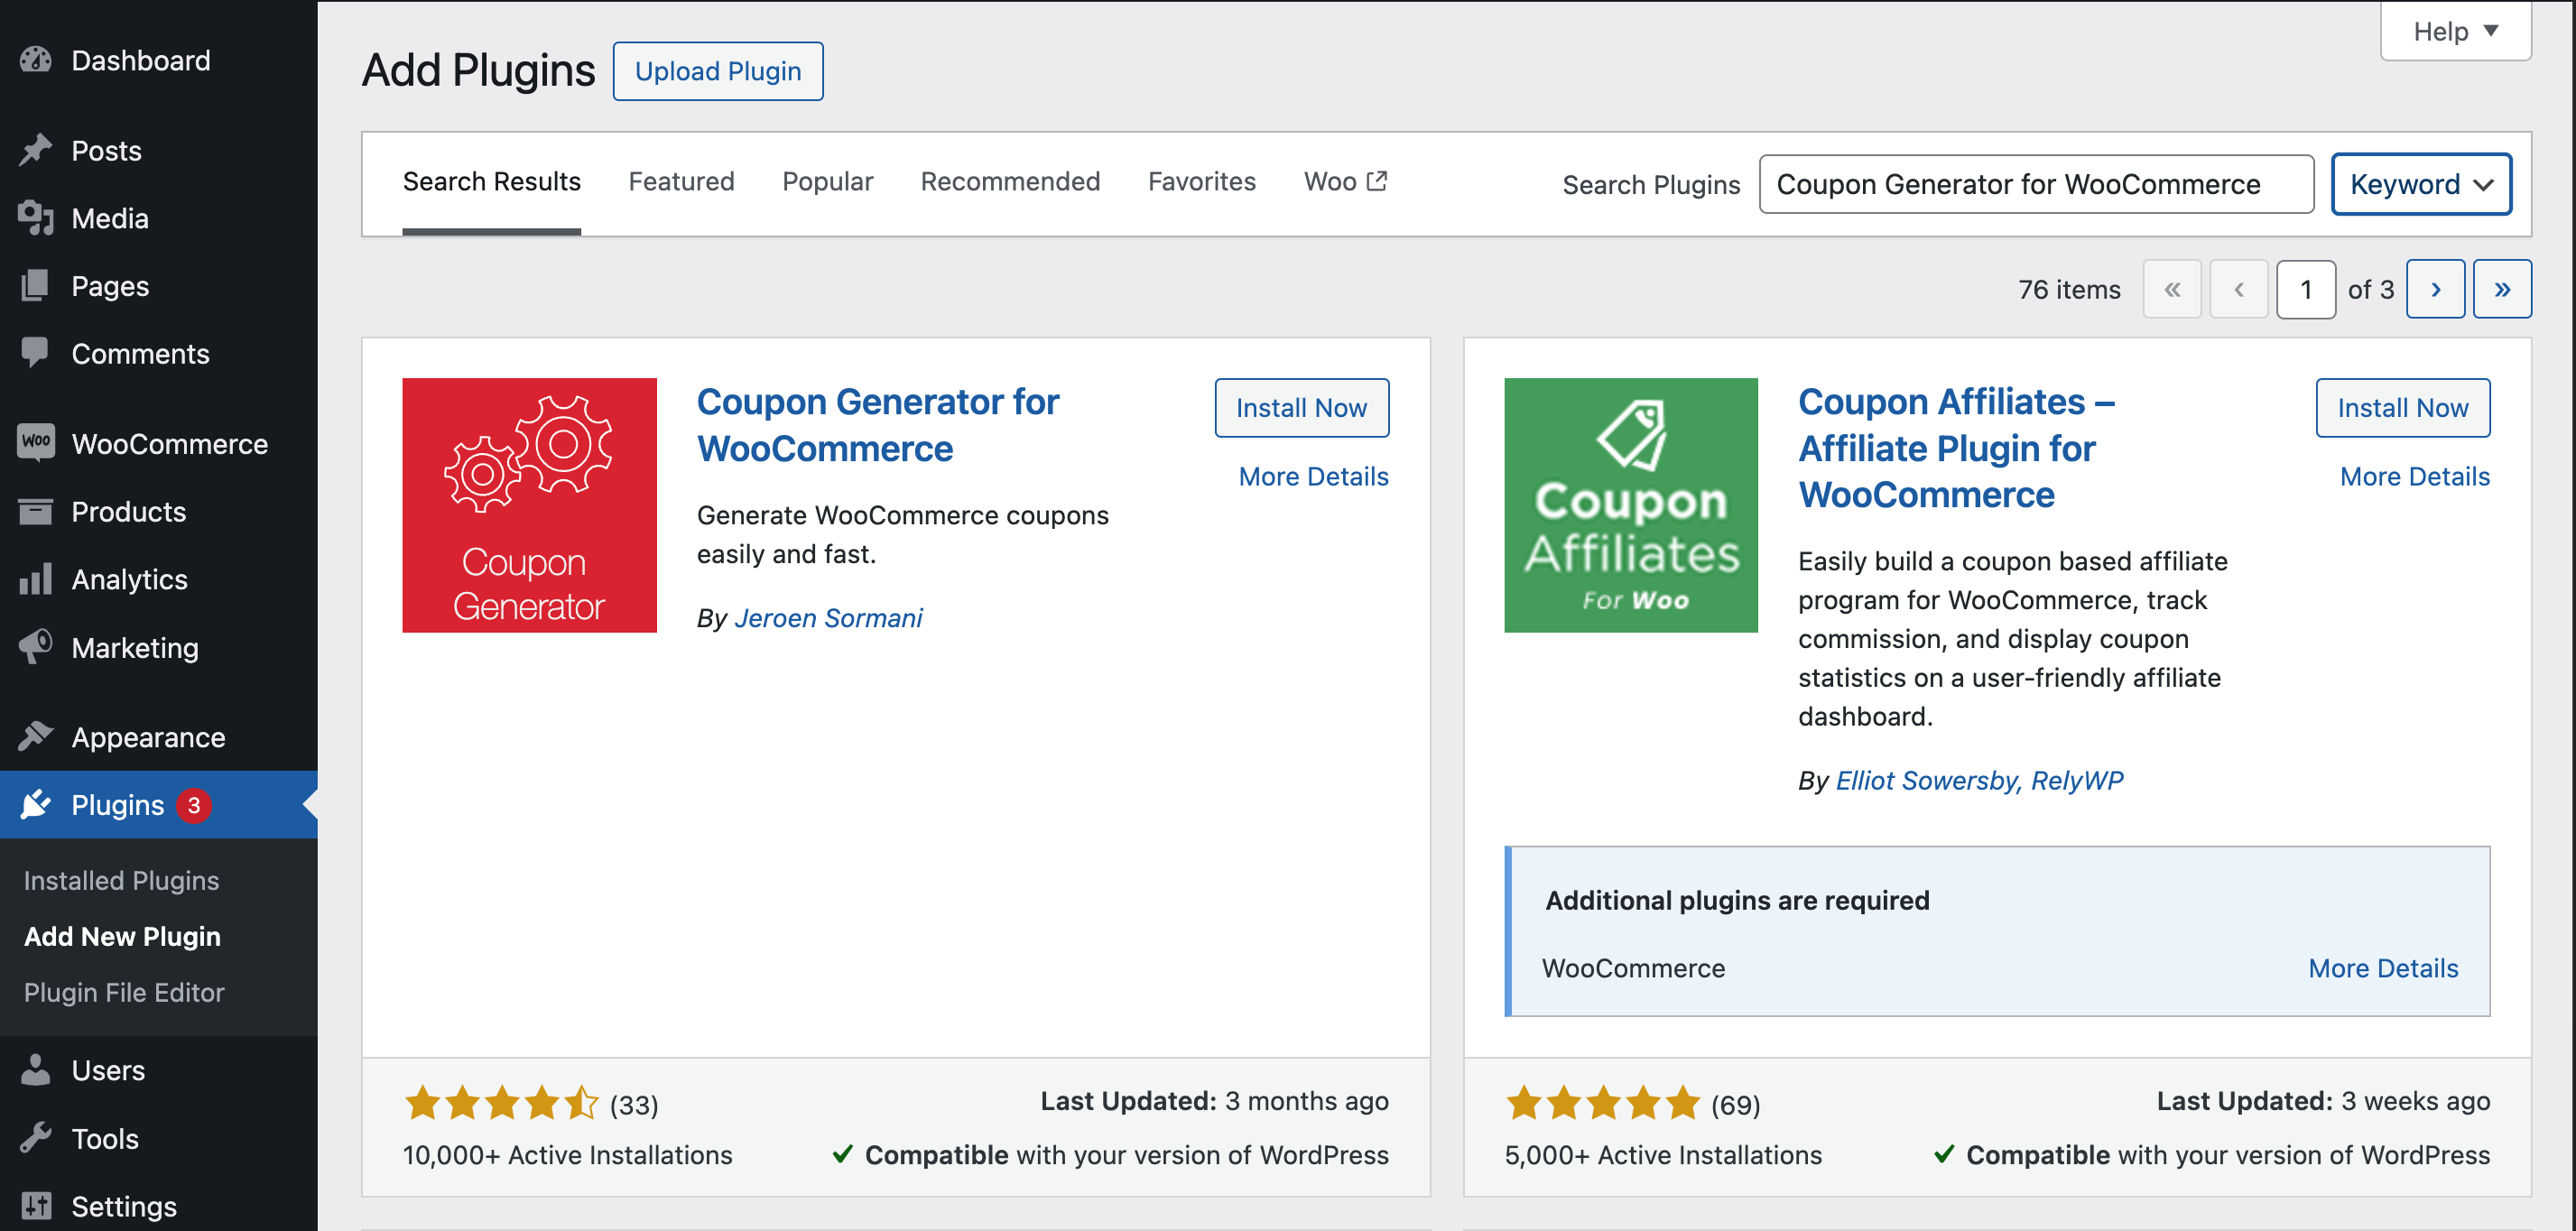The width and height of the screenshot is (2576, 1231).
Task: Visit author Jeroen Sormani link
Action: coord(828,618)
